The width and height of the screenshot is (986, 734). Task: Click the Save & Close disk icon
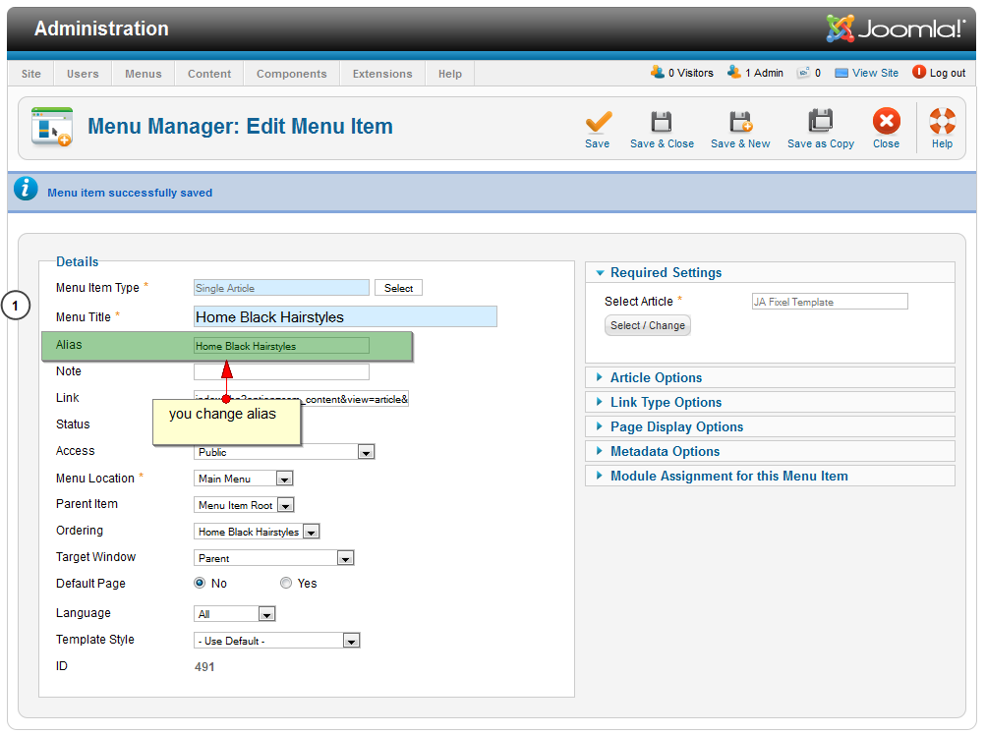point(661,121)
